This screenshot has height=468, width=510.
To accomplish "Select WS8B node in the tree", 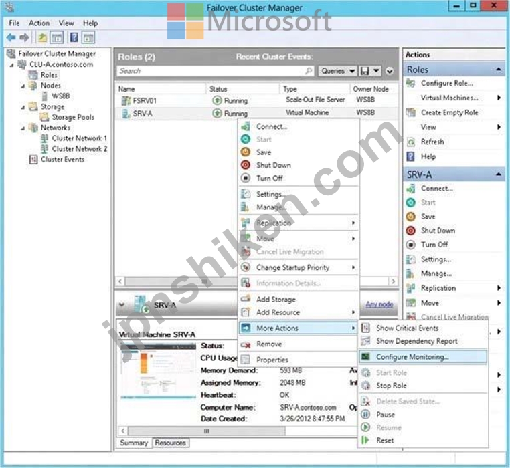I will pyautogui.click(x=60, y=96).
